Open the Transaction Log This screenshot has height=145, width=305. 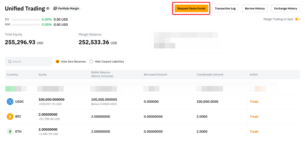tap(225, 9)
